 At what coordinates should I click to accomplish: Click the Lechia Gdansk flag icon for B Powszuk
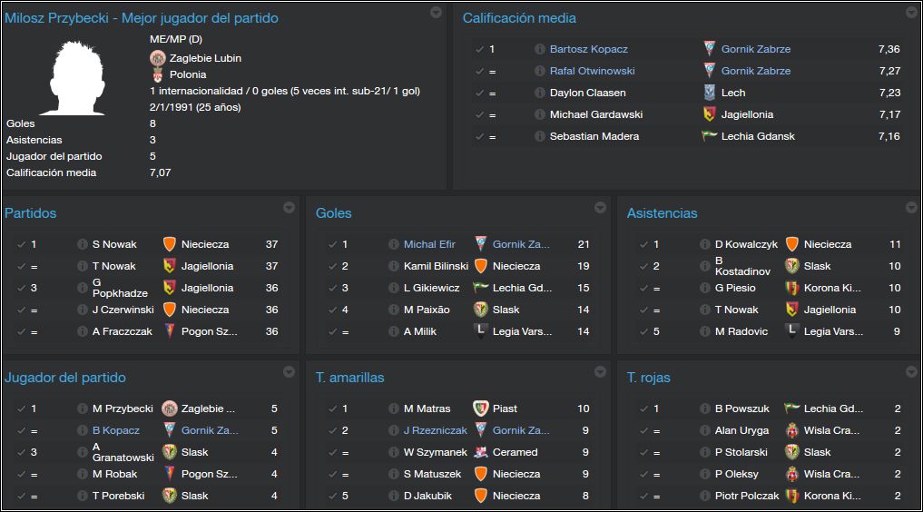click(x=792, y=408)
